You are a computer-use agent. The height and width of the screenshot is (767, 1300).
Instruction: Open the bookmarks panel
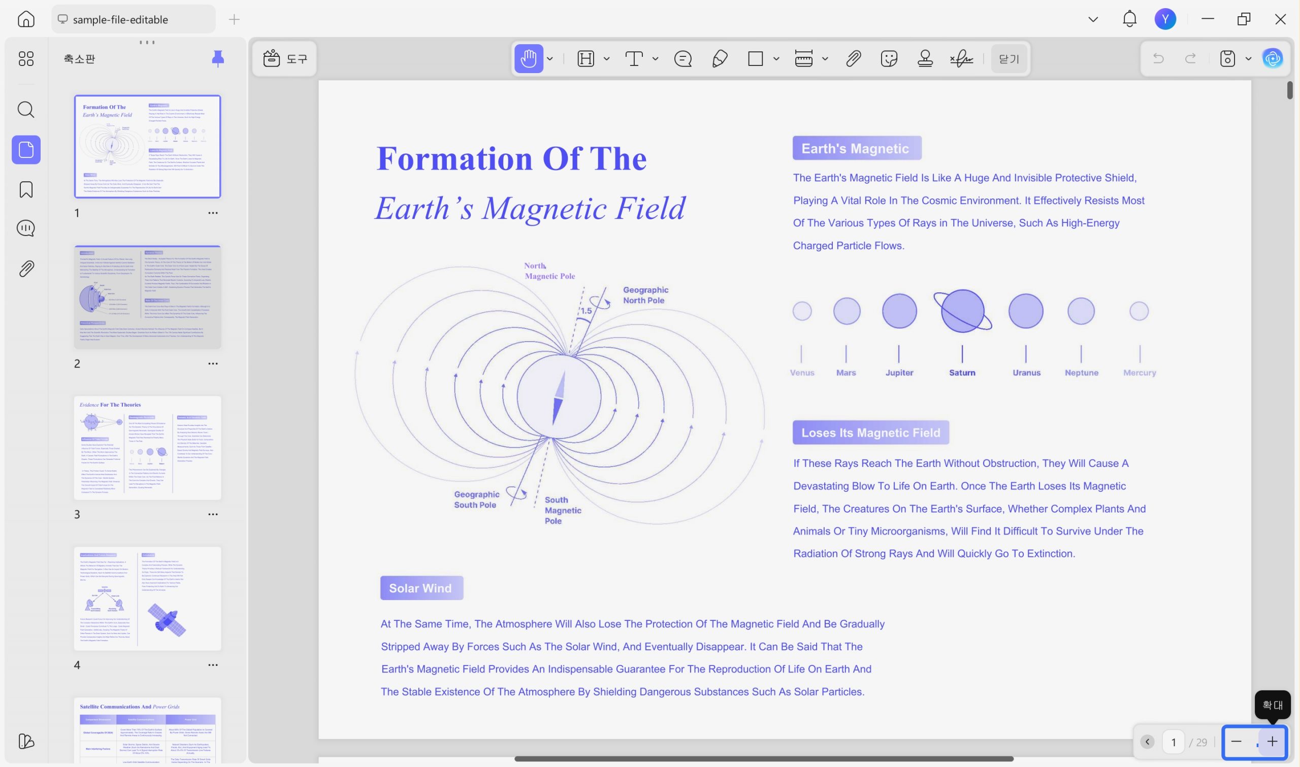(26, 190)
